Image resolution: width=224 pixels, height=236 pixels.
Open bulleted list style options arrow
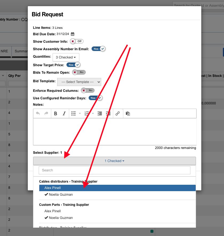pyautogui.click(x=80, y=113)
